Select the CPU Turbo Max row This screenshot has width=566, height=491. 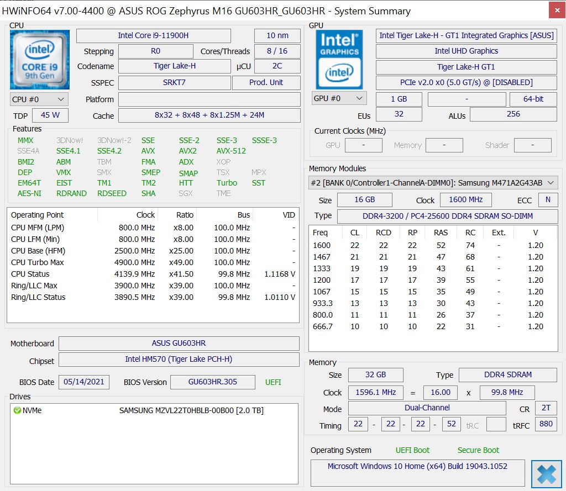click(153, 262)
